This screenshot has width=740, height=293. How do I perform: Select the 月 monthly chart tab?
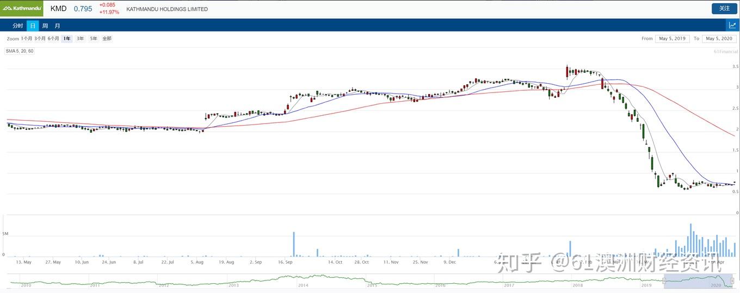click(x=58, y=26)
